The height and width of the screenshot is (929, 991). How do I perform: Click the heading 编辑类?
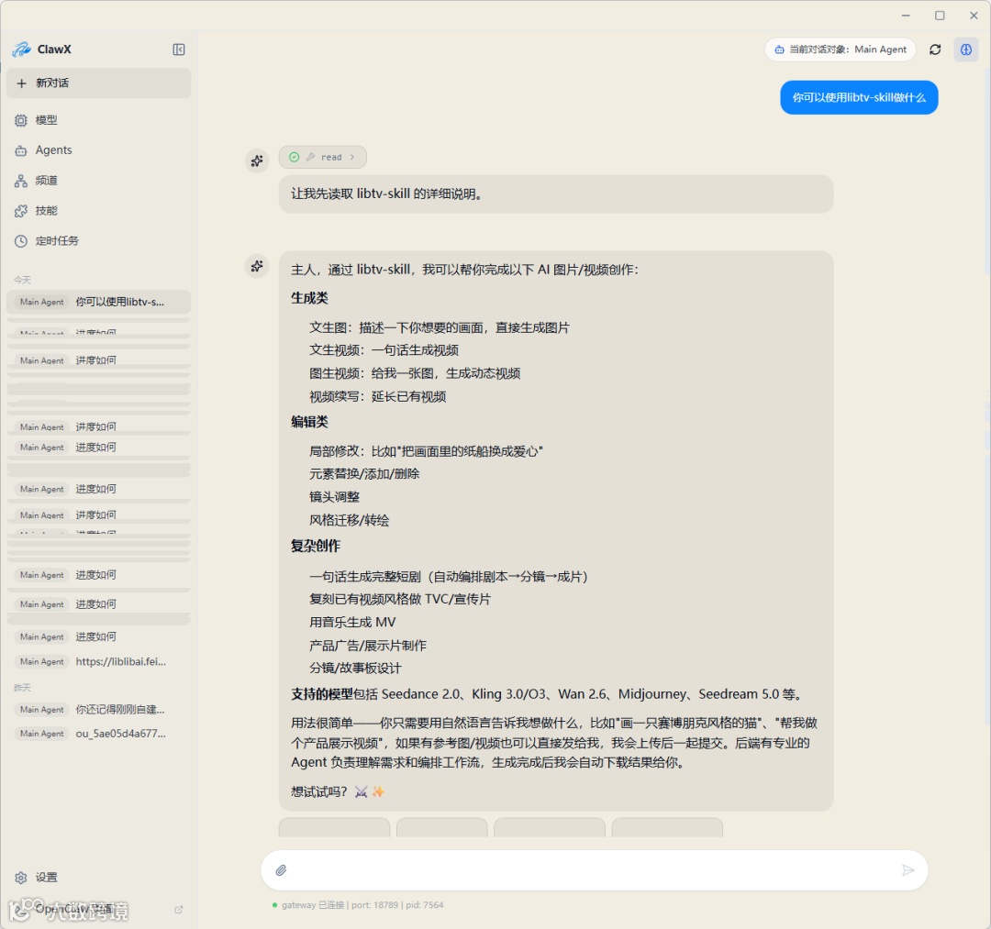pos(309,421)
